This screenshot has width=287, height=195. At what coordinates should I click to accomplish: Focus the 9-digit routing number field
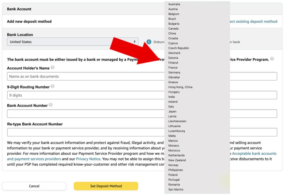(x=84, y=95)
